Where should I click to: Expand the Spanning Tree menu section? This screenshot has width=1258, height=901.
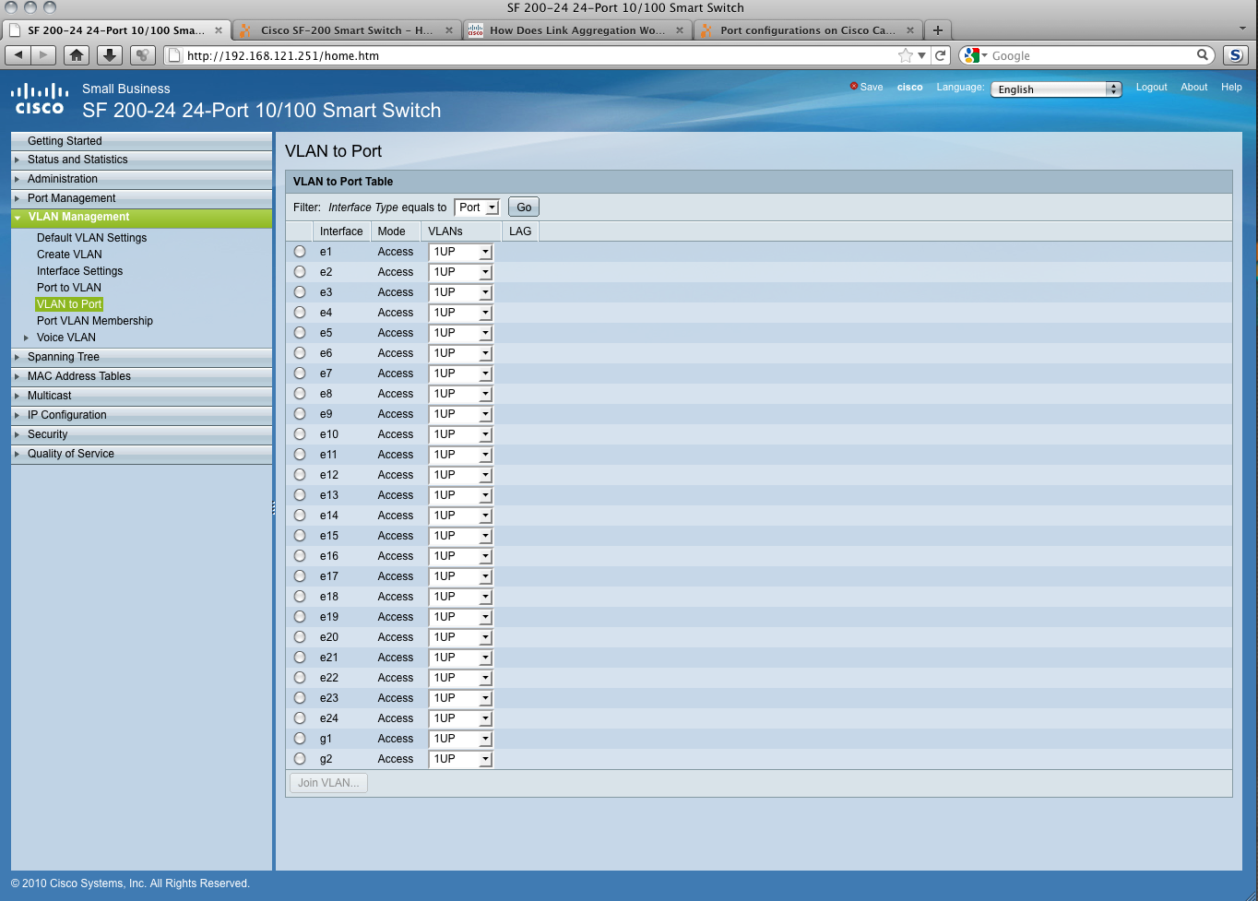(63, 357)
